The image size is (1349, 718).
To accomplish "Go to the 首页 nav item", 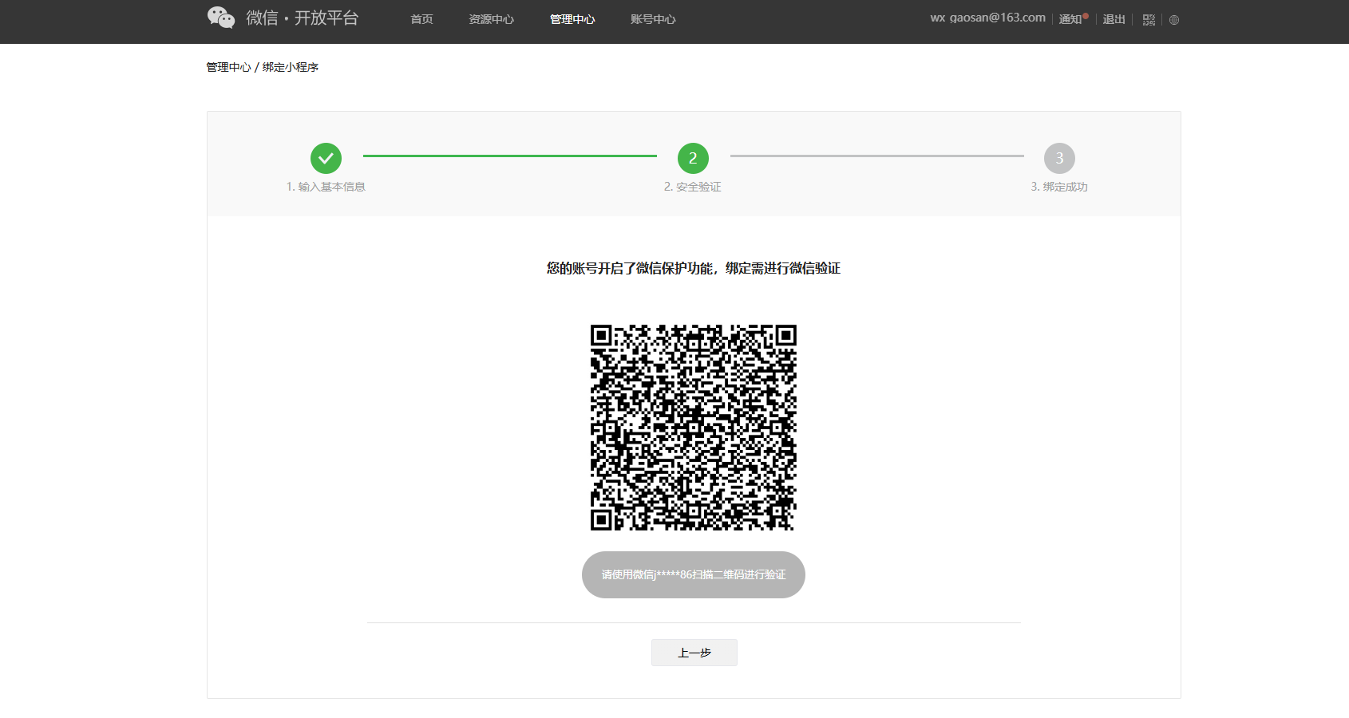I will pyautogui.click(x=421, y=19).
